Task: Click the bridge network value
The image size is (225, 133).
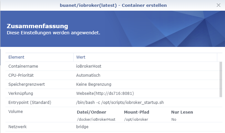Action: (x=82, y=127)
